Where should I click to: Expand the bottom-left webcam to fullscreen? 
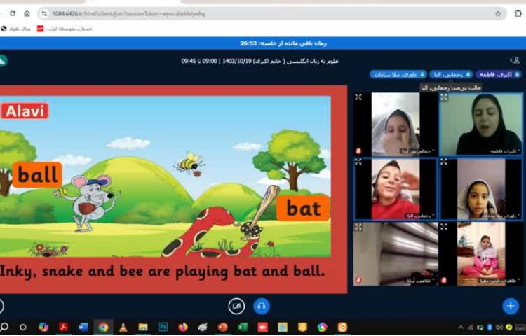tap(358, 227)
